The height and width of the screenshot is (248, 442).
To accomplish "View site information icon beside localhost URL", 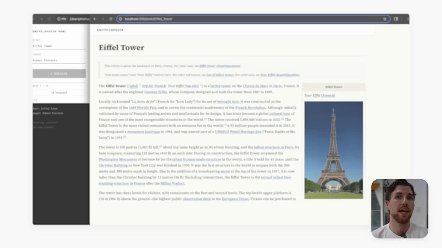I will pos(120,19).
